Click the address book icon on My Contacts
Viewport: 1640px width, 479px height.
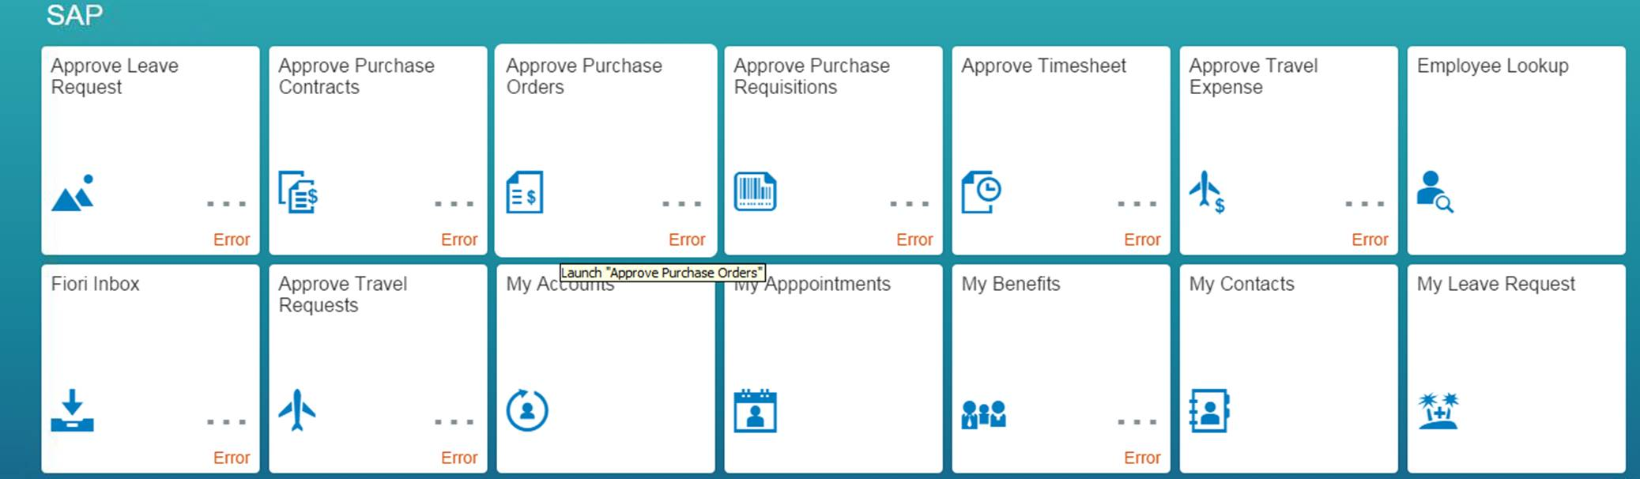coord(1209,410)
